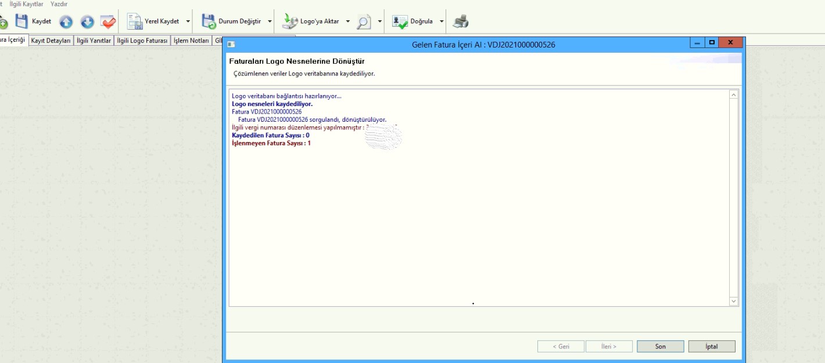The image size is (825, 363).
Task: Open the Durum Değiştir dropdown arrow
Action: pyautogui.click(x=270, y=22)
